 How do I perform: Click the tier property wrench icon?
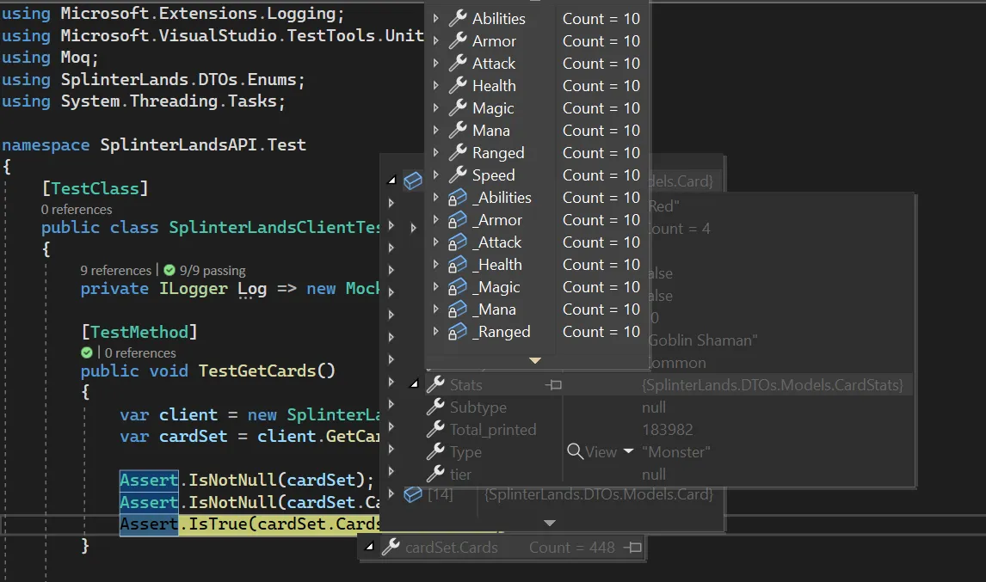[x=435, y=474]
